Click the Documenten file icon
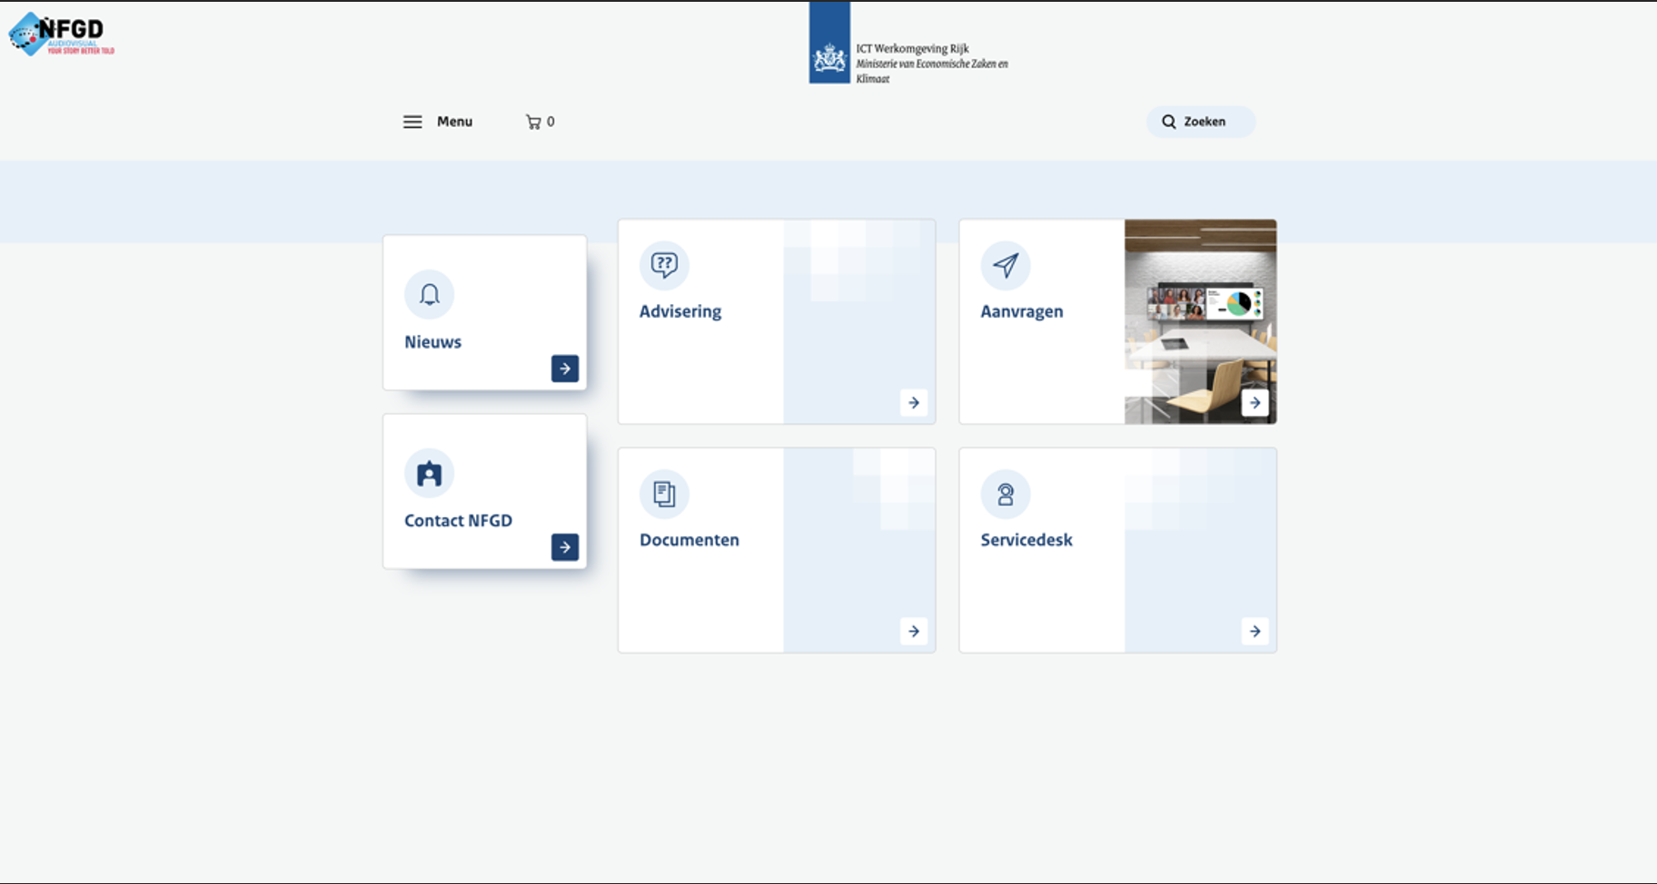The image size is (1657, 884). point(664,494)
